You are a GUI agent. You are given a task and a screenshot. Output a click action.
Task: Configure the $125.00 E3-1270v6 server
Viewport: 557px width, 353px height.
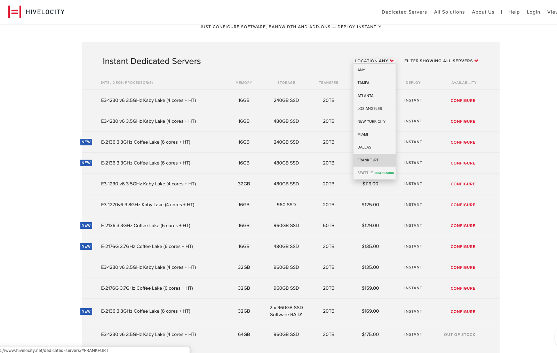463,205
